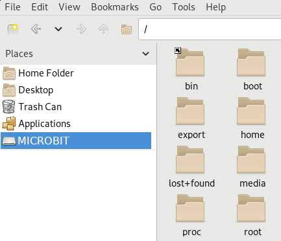Select the boot folder icon
The image size is (281, 241).
(251, 62)
